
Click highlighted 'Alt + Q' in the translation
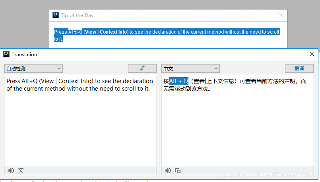coord(178,81)
